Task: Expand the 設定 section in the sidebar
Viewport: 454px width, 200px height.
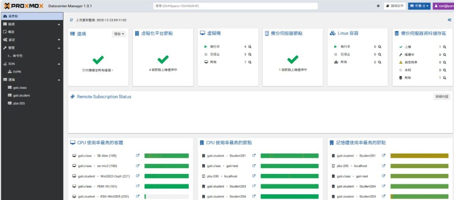Action: (59, 39)
